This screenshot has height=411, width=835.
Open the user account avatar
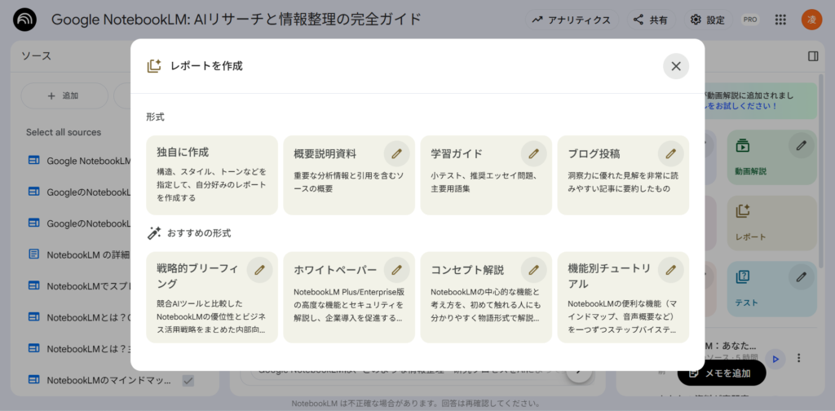[811, 20]
